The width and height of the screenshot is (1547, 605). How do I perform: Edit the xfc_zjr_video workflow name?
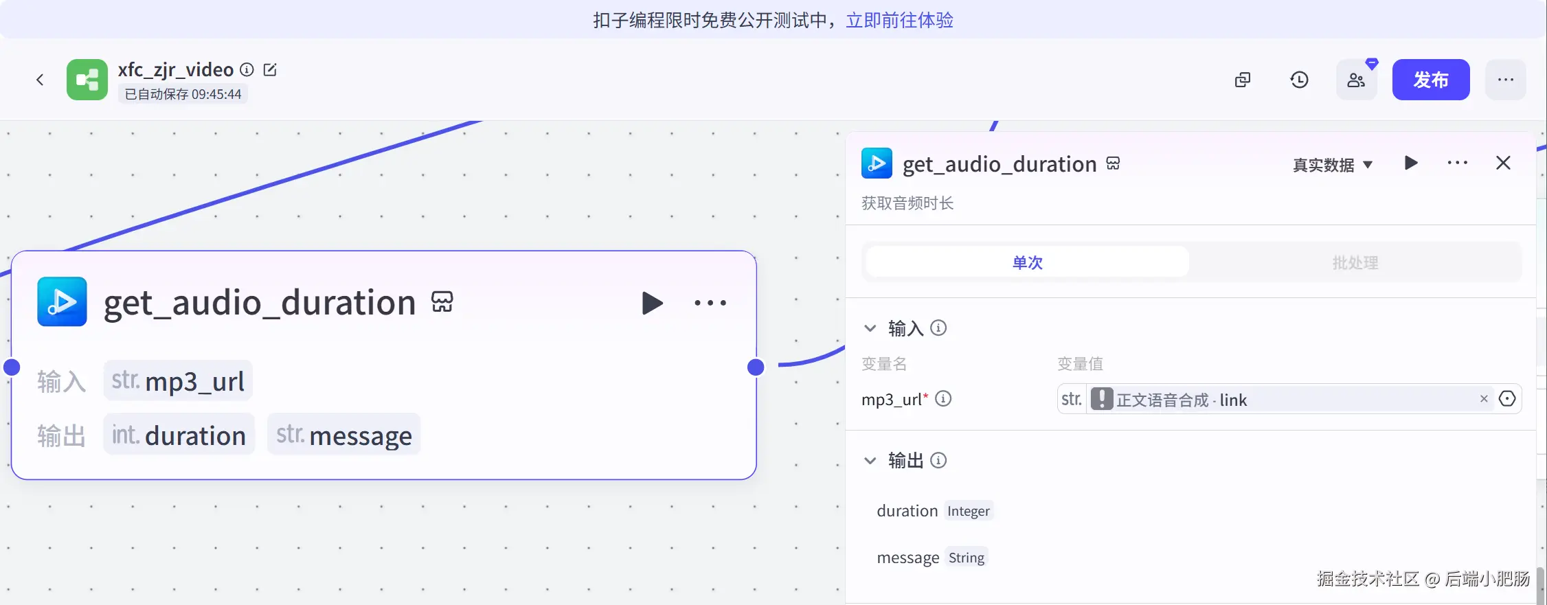(x=270, y=69)
